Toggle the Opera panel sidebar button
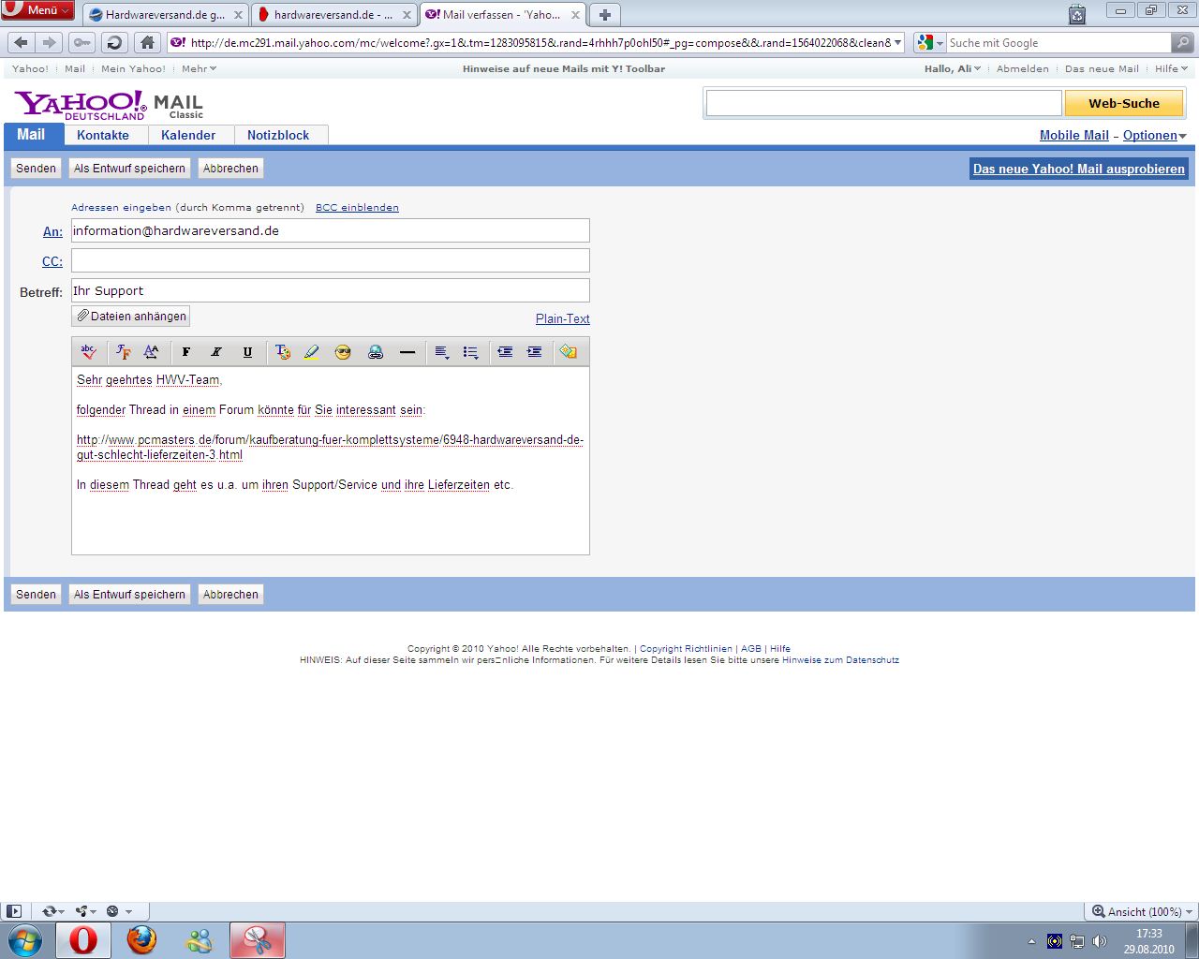1199x959 pixels. pyautogui.click(x=14, y=911)
